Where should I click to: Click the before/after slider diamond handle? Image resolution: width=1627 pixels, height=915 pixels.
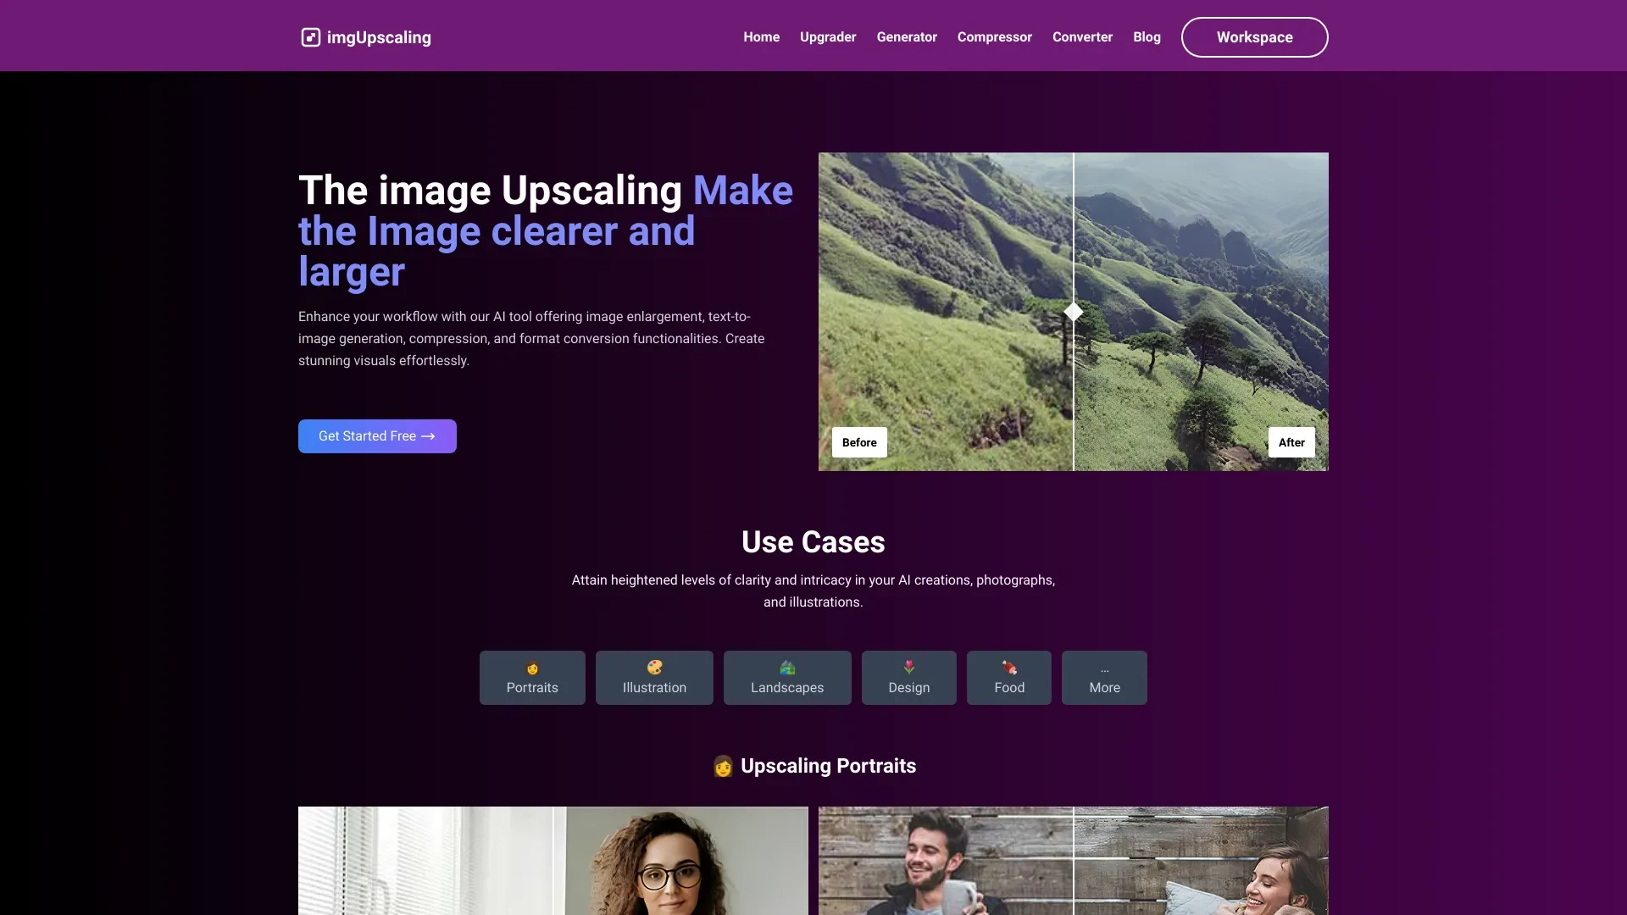pyautogui.click(x=1073, y=312)
